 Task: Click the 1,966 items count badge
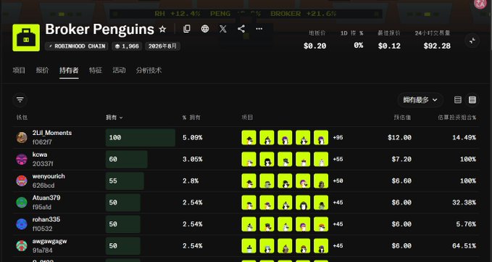pos(127,46)
